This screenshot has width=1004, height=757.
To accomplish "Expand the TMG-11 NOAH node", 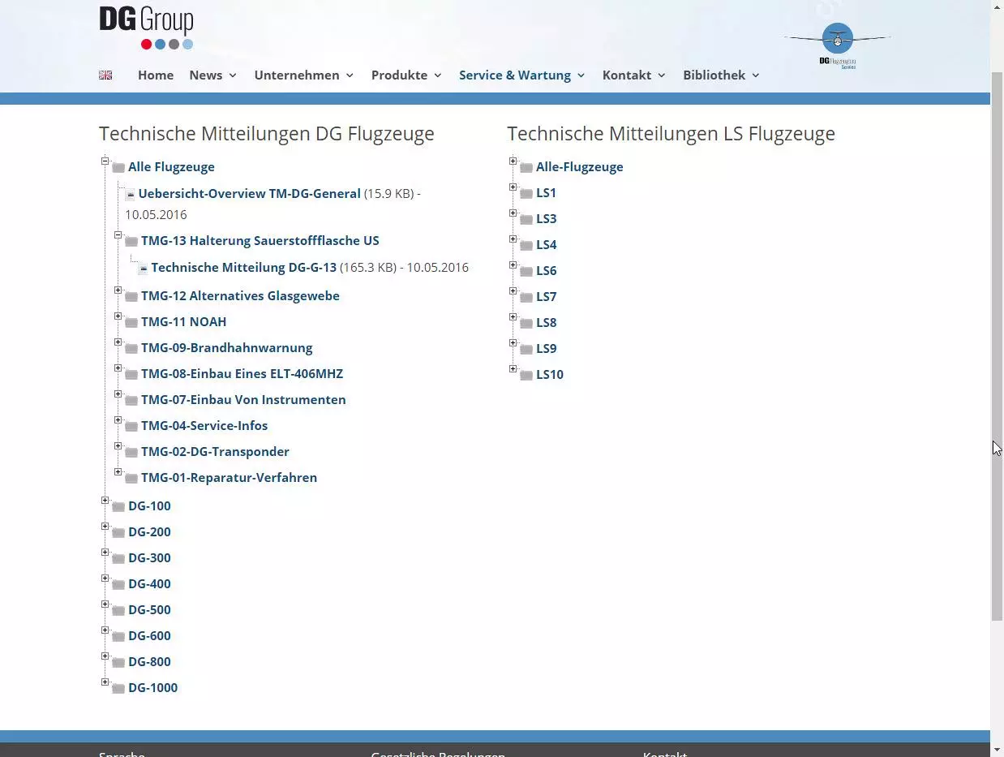I will 118,316.
